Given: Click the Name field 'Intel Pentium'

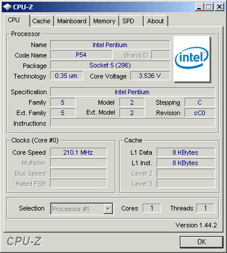Looking at the screenshot, I should click(110, 45).
